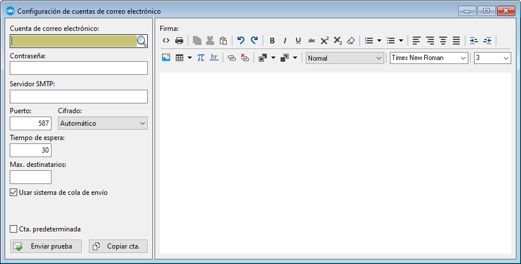This screenshot has width=521, height=264.
Task: Open the Times New Roman font dropdown
Action: click(429, 58)
